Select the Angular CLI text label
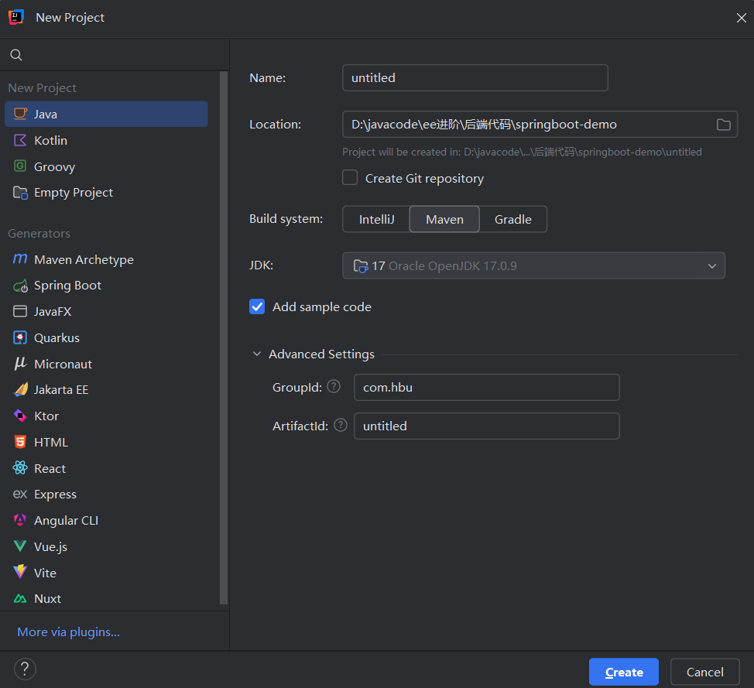The width and height of the screenshot is (754, 688). pyautogui.click(x=66, y=520)
